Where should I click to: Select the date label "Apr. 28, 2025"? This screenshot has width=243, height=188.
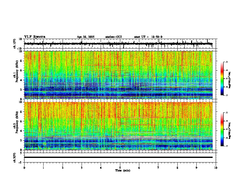coord(86,37)
